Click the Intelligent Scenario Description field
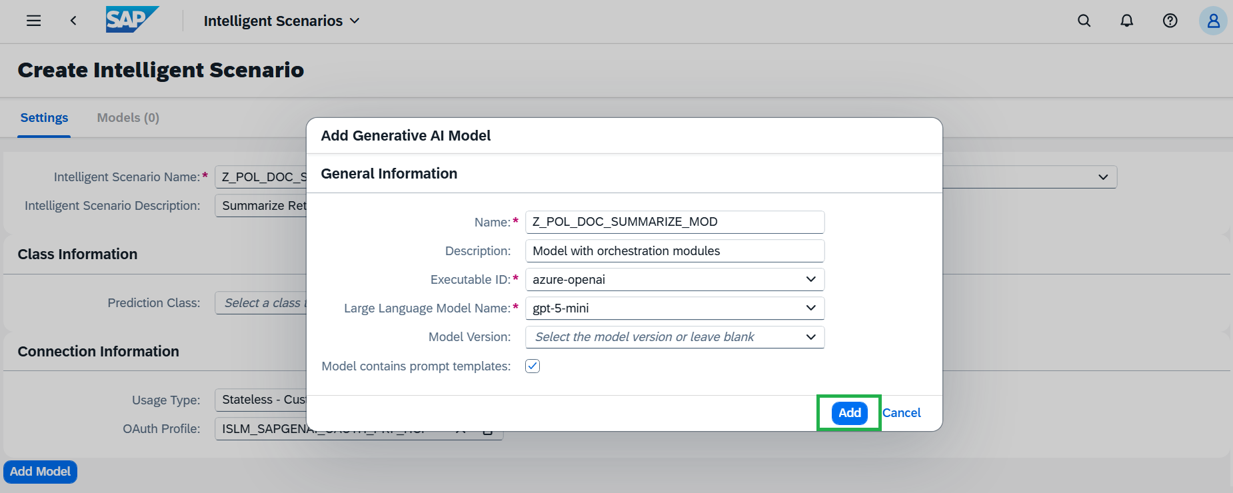The width and height of the screenshot is (1233, 493). [261, 205]
